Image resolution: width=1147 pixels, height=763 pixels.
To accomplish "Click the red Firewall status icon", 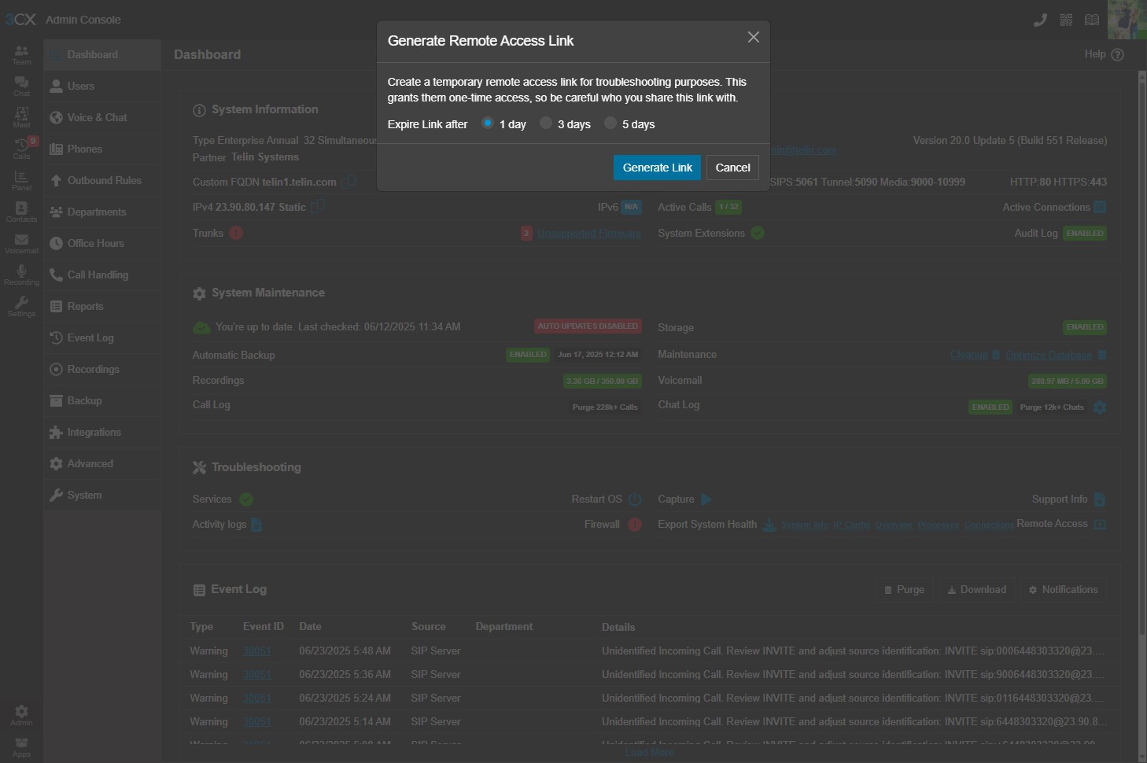I will coord(635,525).
